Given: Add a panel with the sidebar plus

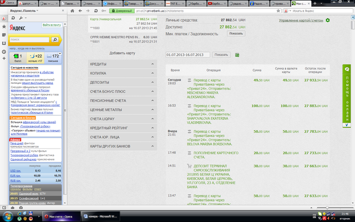Looking at the screenshot, I should (4, 58).
